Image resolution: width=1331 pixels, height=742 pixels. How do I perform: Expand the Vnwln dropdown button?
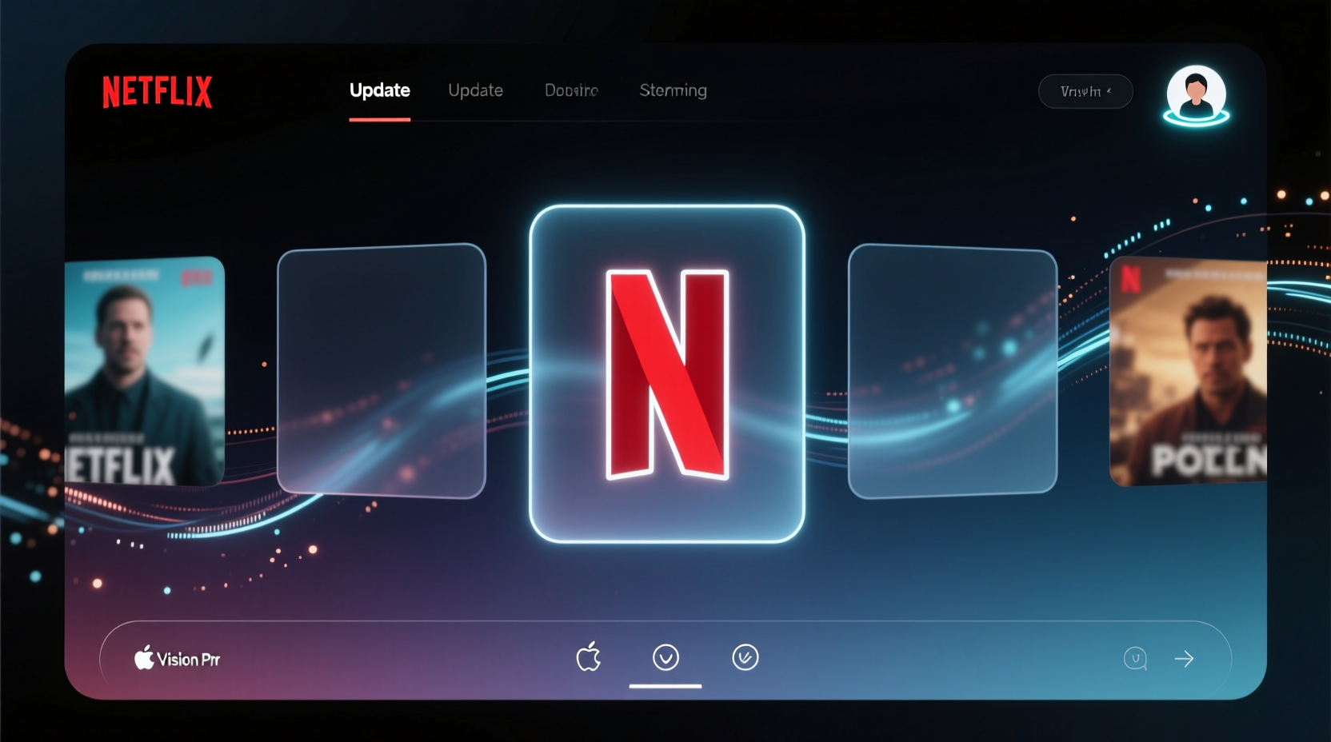tap(1085, 91)
